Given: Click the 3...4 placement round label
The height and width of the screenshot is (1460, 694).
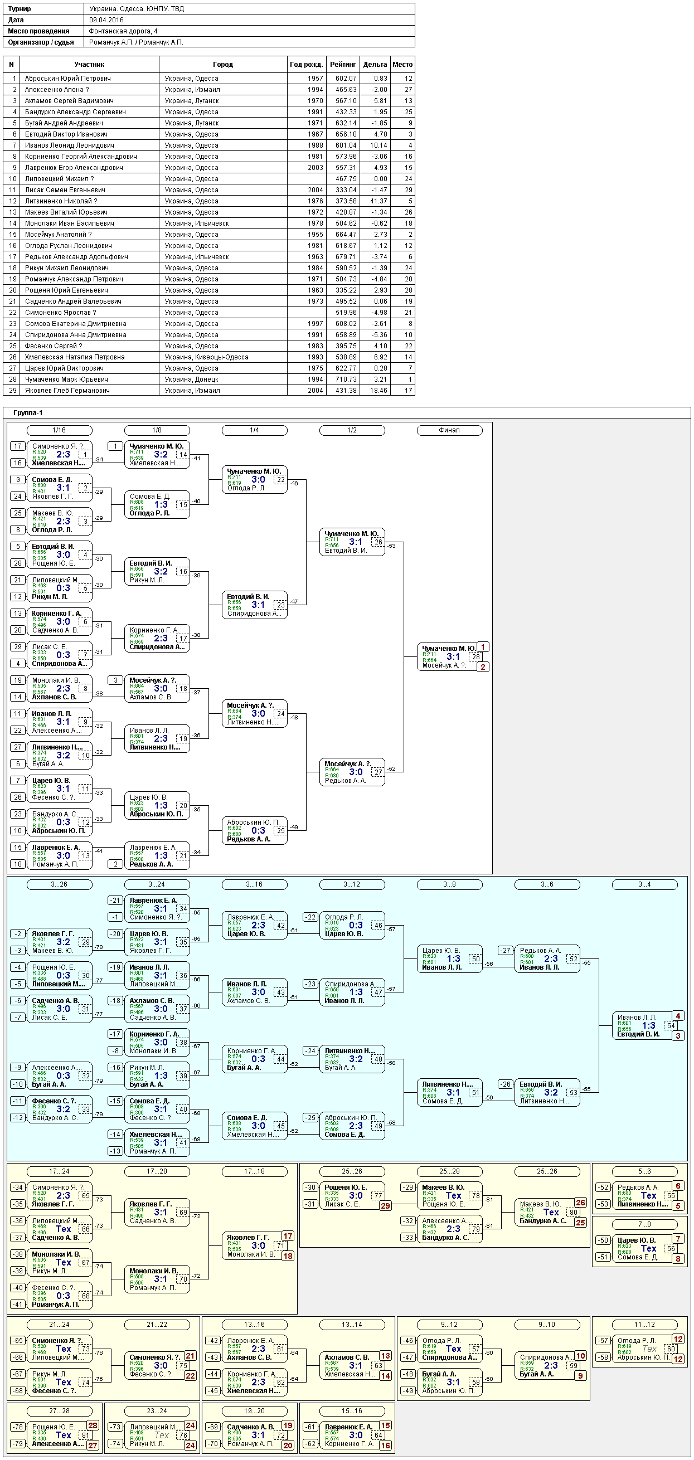Looking at the screenshot, I should [x=645, y=884].
